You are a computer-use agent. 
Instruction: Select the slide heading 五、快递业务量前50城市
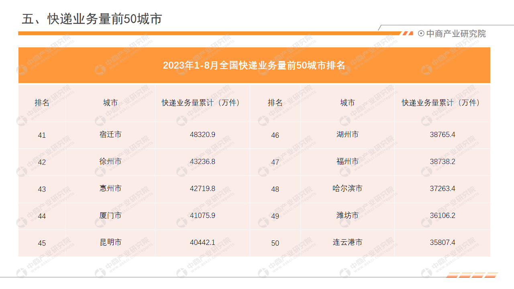[92, 19]
